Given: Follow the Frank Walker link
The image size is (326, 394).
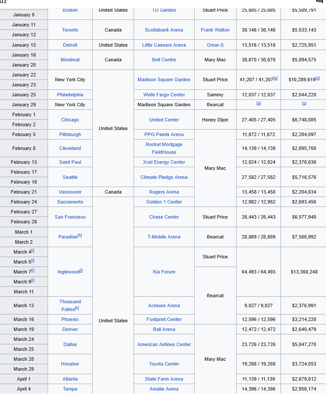Looking at the screenshot, I should pyautogui.click(x=215, y=30).
